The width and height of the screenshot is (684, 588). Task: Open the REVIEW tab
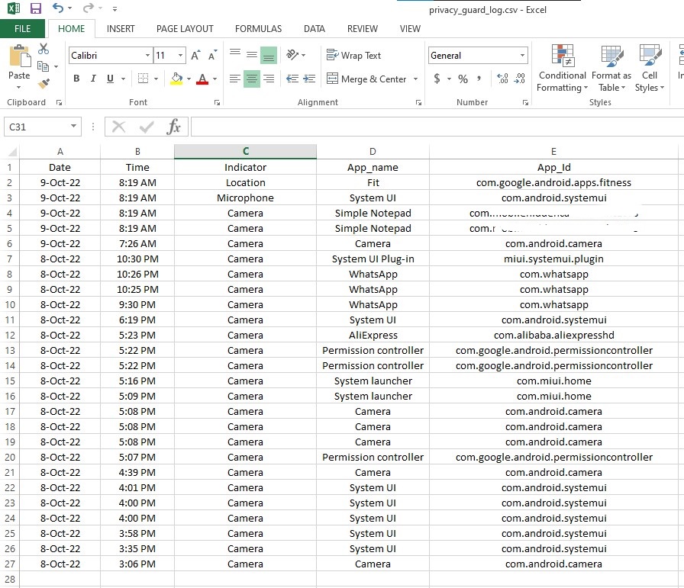[x=362, y=29]
